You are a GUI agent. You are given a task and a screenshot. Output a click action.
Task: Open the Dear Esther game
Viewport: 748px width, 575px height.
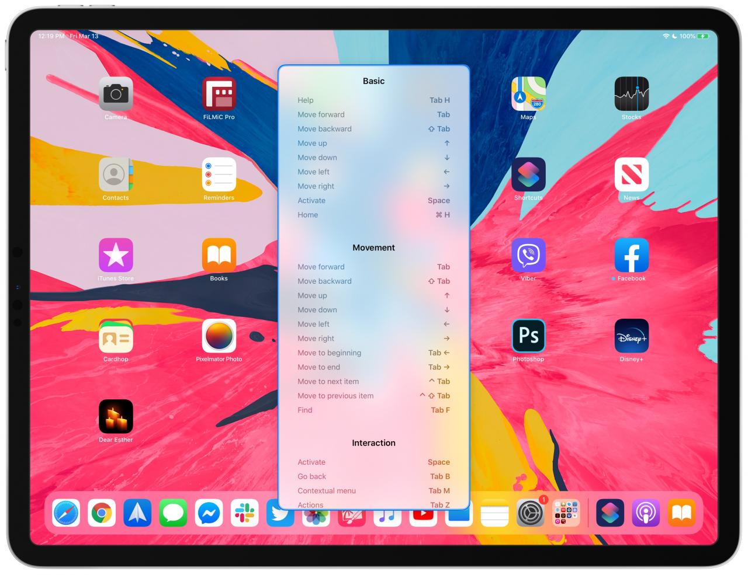[116, 416]
